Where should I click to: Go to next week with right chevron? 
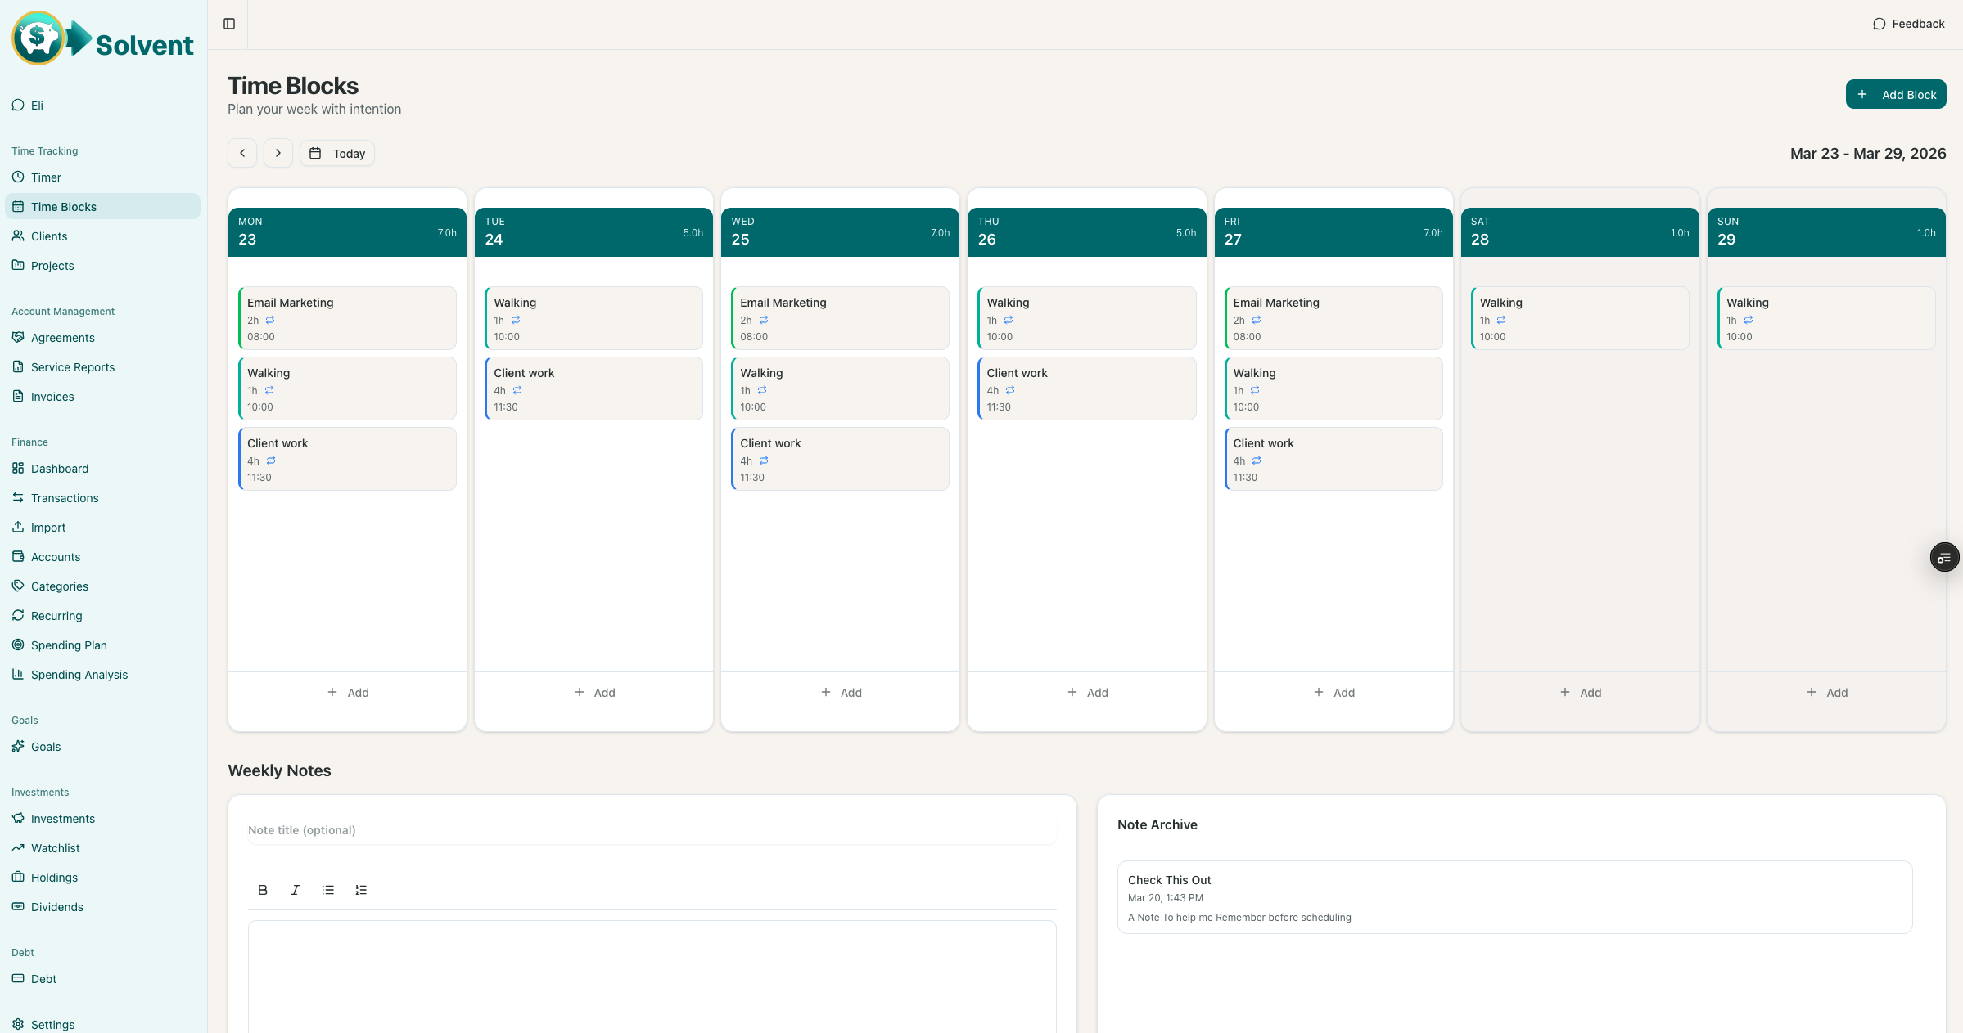tap(278, 153)
